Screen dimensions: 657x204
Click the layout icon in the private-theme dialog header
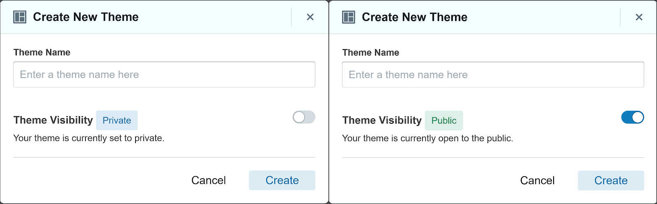point(20,17)
